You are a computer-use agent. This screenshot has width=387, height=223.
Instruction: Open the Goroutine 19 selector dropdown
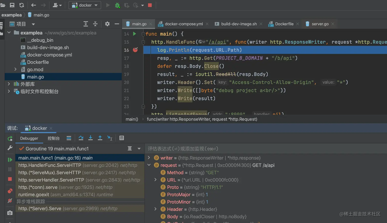click(139, 148)
